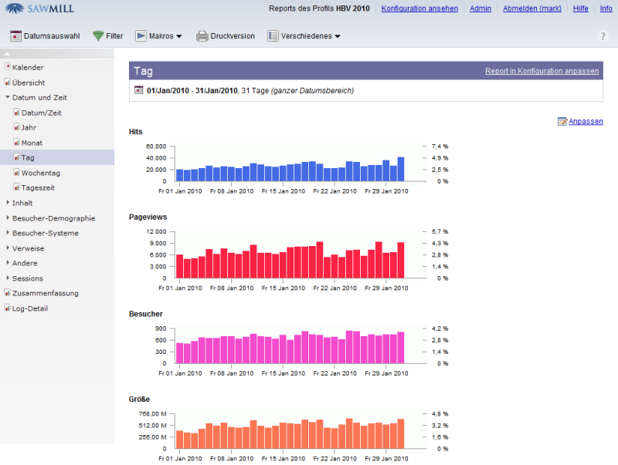Viewport: 618px width, 465px height.
Task: Open the Druckversion printer icon
Action: click(201, 35)
